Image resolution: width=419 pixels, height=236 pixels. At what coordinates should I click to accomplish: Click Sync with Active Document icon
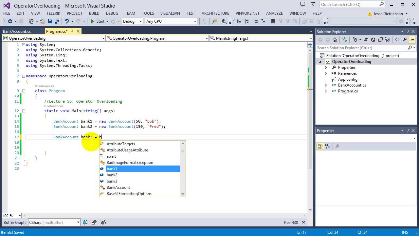point(366,40)
